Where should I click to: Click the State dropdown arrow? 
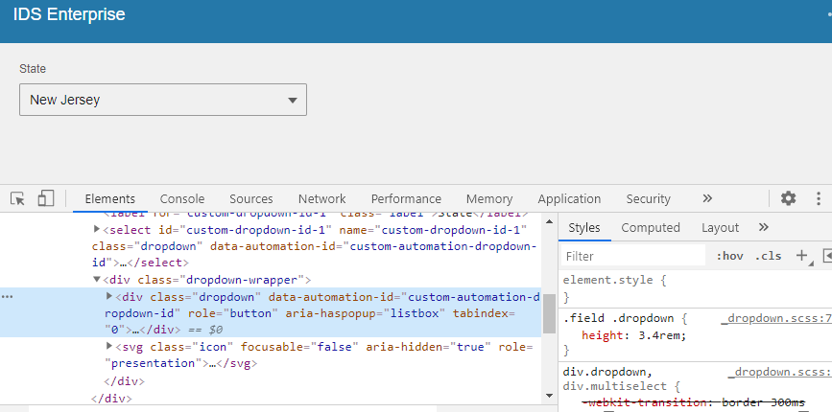tap(293, 100)
